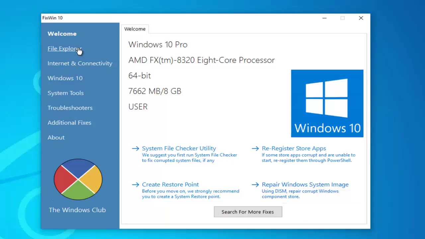Close the FixWin 10 window
Image resolution: width=425 pixels, height=239 pixels.
coord(361,18)
